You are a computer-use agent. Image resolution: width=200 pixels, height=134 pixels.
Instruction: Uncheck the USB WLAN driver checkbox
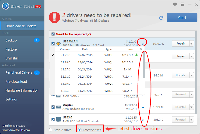(x=53, y=44)
